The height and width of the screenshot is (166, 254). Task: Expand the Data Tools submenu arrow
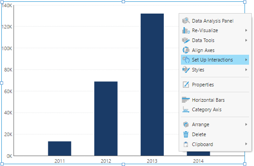coord(246,40)
